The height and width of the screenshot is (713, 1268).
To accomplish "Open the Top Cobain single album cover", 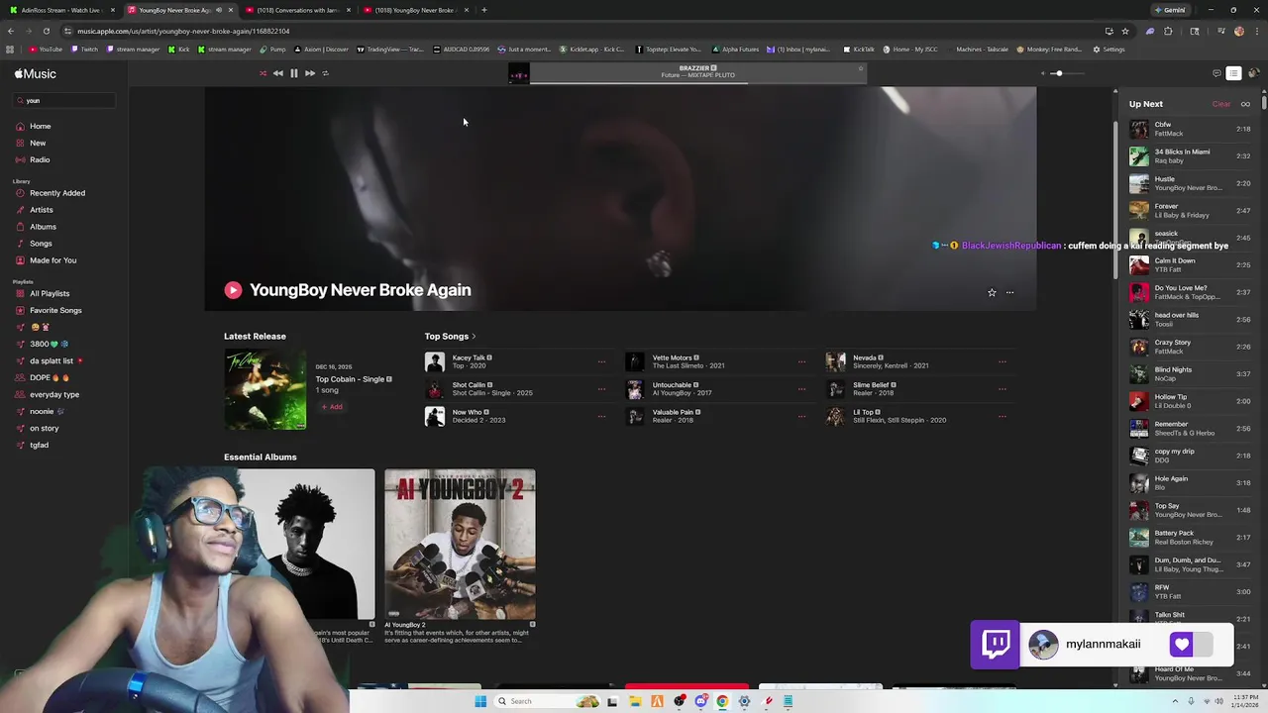I will click(x=265, y=389).
